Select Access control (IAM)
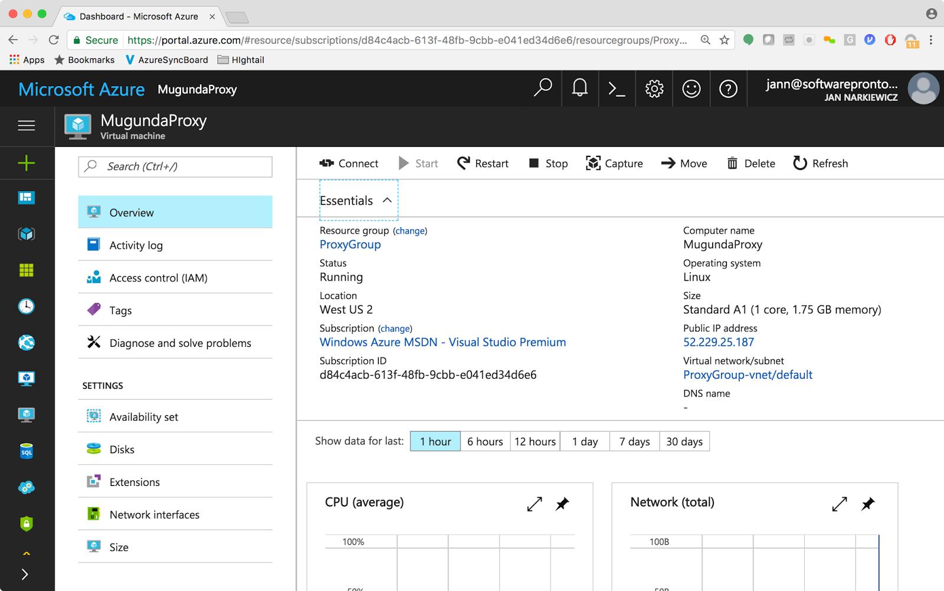Image resolution: width=944 pixels, height=591 pixels. coord(158,277)
